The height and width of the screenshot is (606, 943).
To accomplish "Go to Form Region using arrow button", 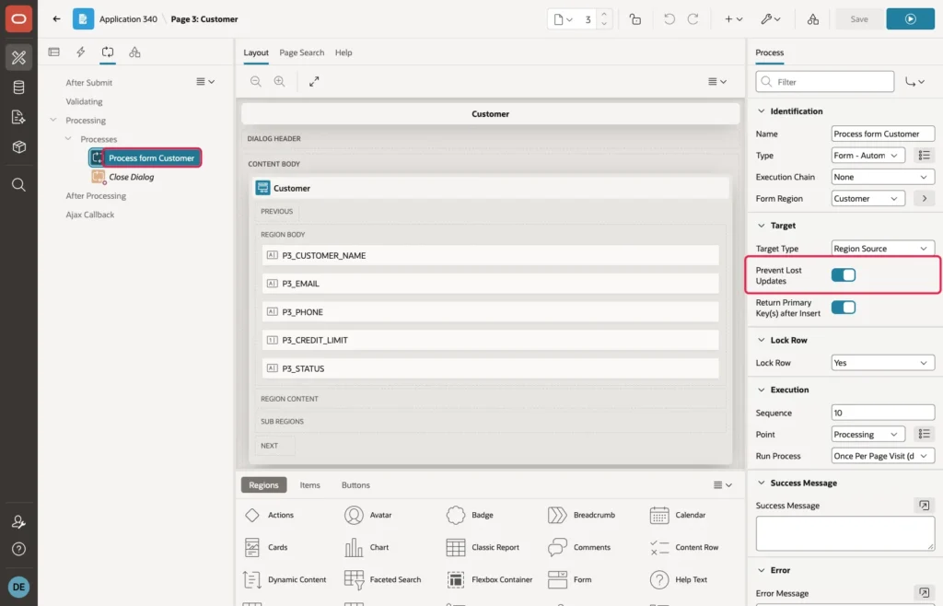I will 924,198.
